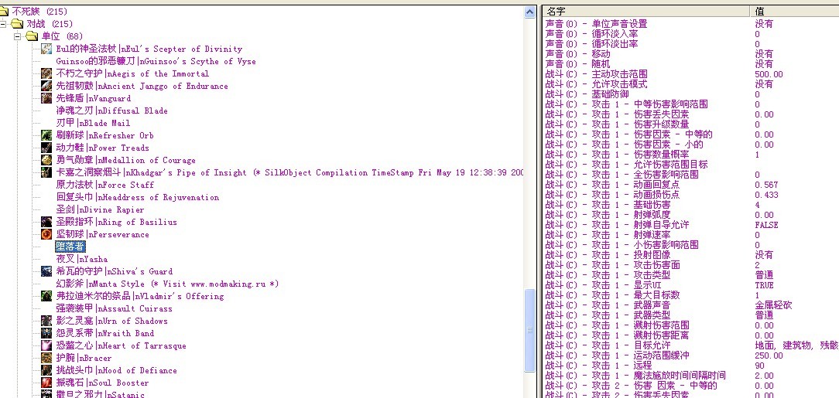Viewport: 839px width, 398px height.
Task: Select the Refresher Orb icon
Action: [x=46, y=135]
